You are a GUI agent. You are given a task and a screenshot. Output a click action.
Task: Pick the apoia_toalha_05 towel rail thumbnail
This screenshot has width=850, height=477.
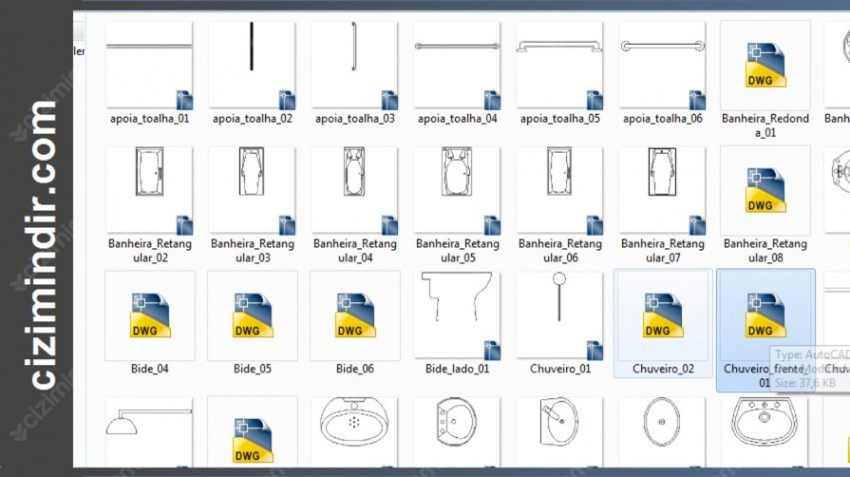pyautogui.click(x=560, y=65)
